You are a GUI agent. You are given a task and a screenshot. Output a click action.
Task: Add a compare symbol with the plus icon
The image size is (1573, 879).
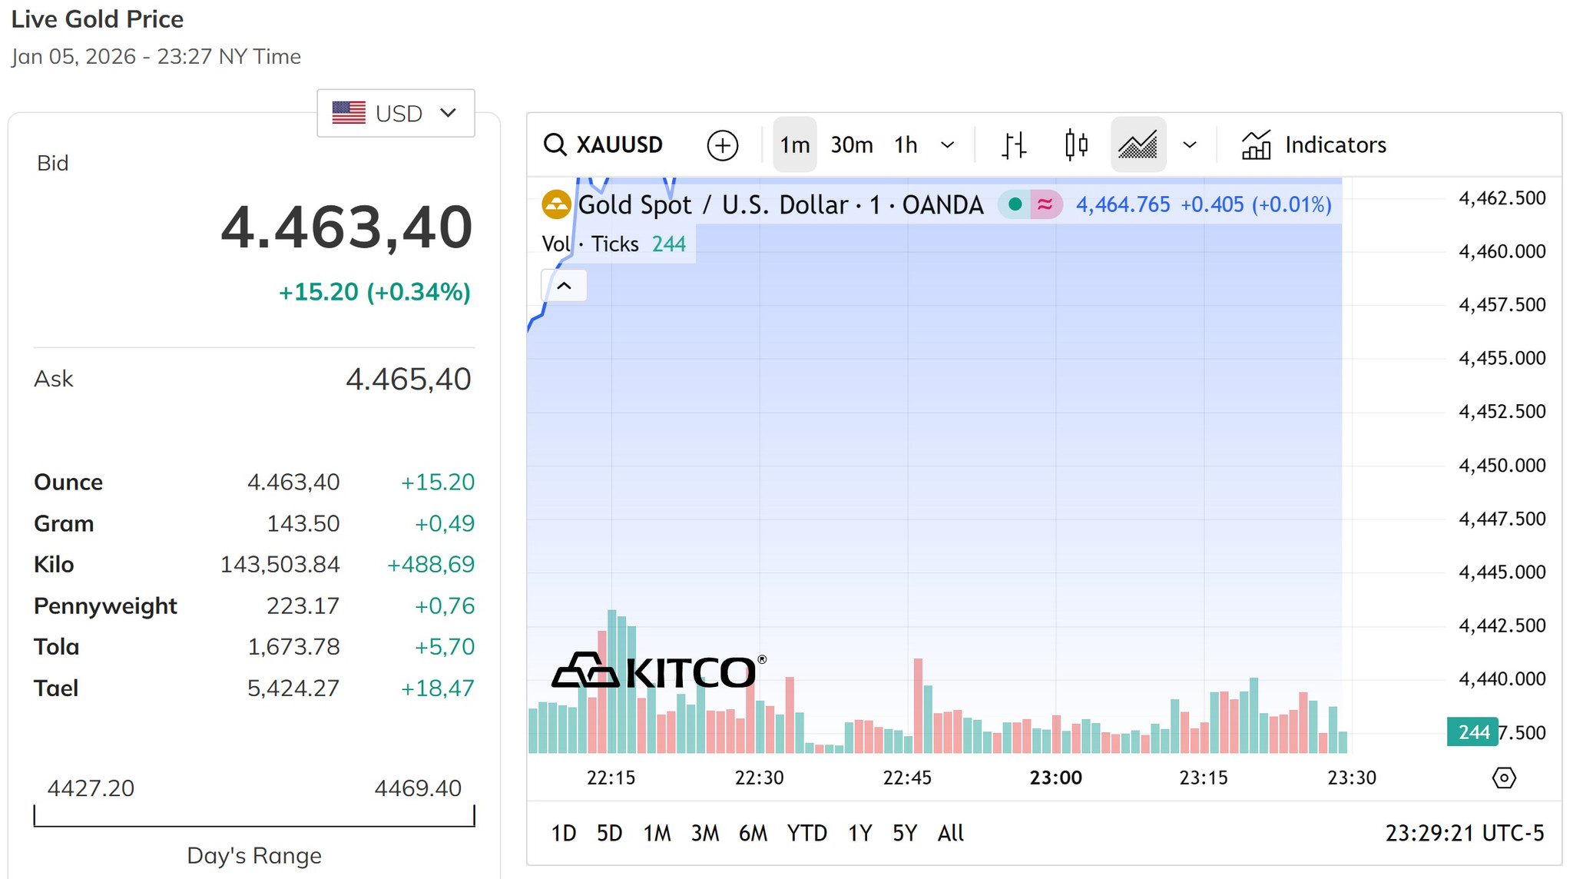click(x=722, y=145)
